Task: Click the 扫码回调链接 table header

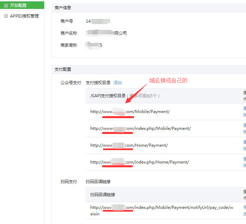Action: tap(103, 195)
